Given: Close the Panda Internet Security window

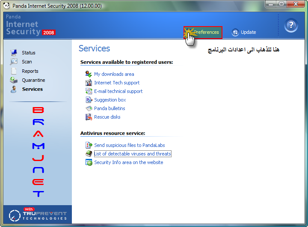Looking at the screenshot, I should (x=296, y=4).
